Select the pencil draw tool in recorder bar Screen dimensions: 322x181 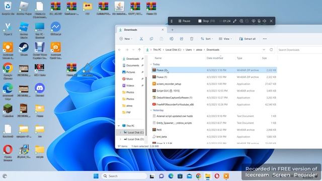(235, 21)
